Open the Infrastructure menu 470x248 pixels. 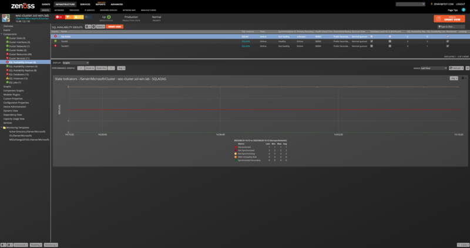65,5
